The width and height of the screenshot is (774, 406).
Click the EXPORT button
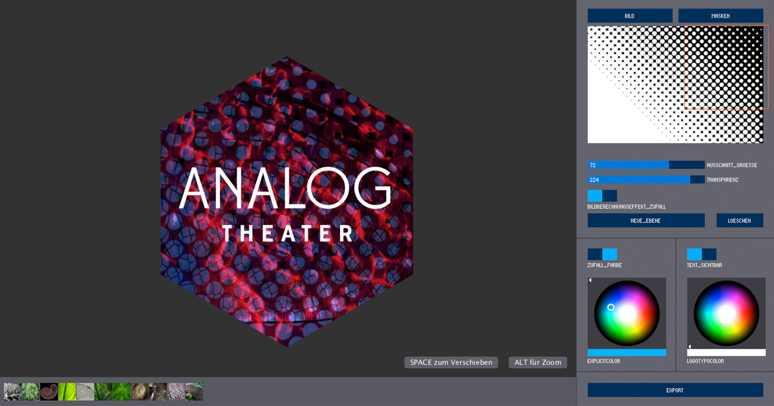[675, 390]
